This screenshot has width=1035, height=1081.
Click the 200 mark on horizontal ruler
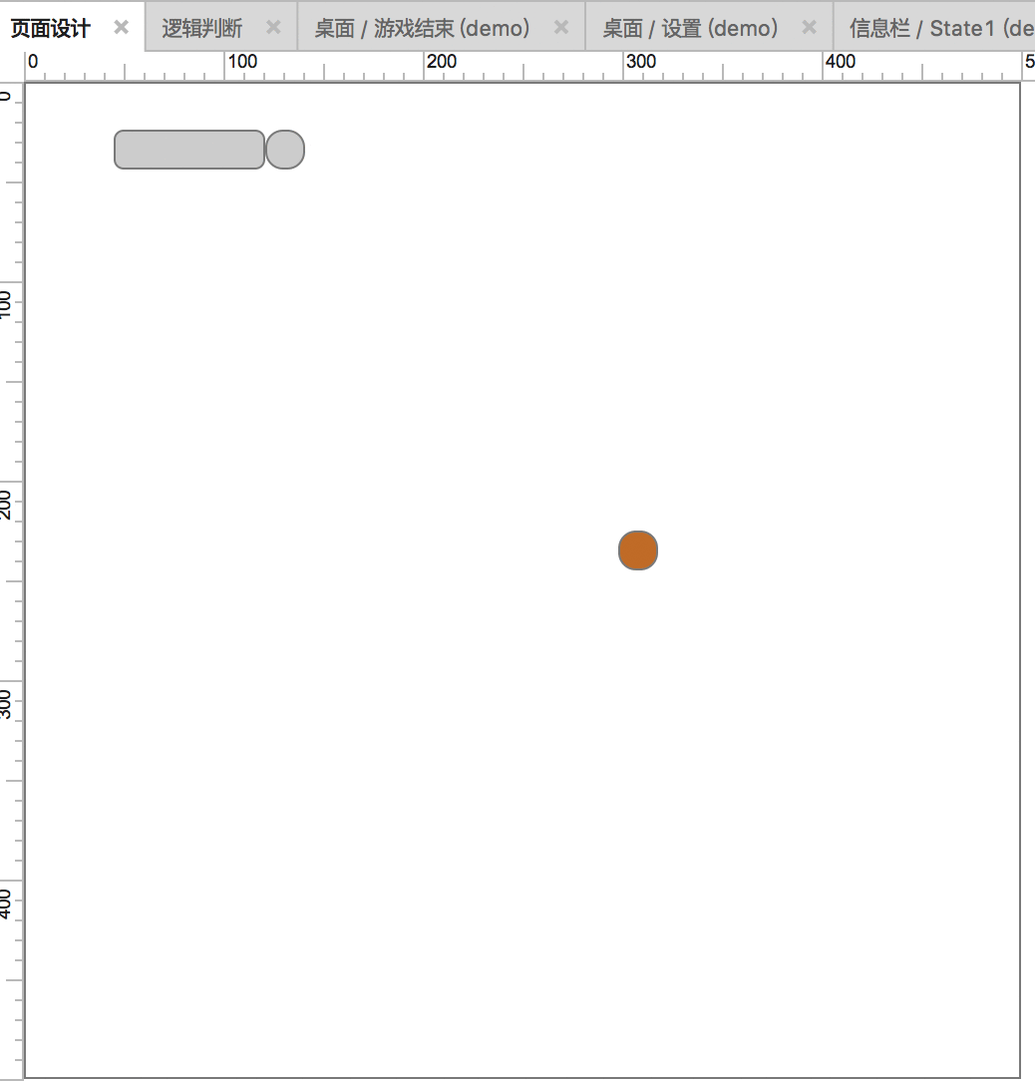point(442,62)
